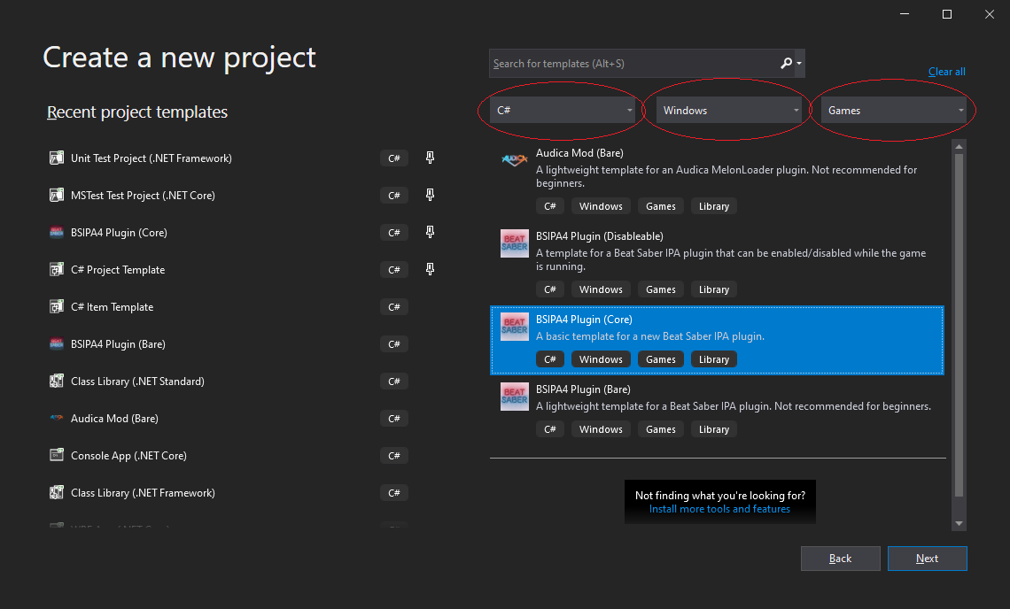Image resolution: width=1010 pixels, height=609 pixels.
Task: Select BSIPA4 Plugin (Core) in the results list
Action: pos(717,340)
